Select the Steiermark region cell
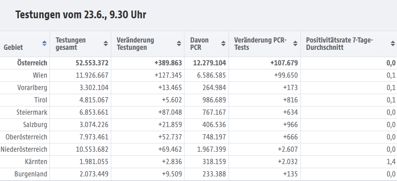The image size is (397, 181). (x=32, y=112)
